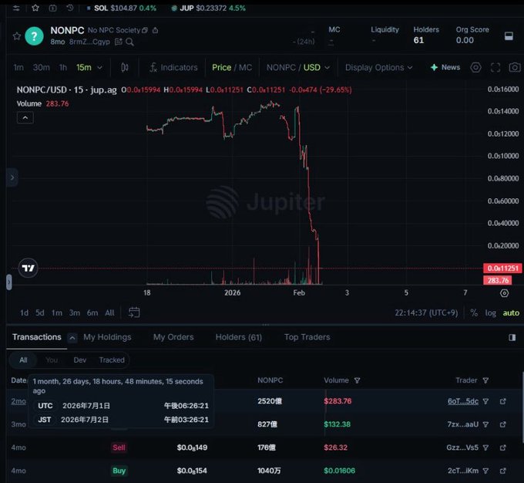
Task: Toggle split panel icon beside Top Traders
Action: (x=512, y=337)
